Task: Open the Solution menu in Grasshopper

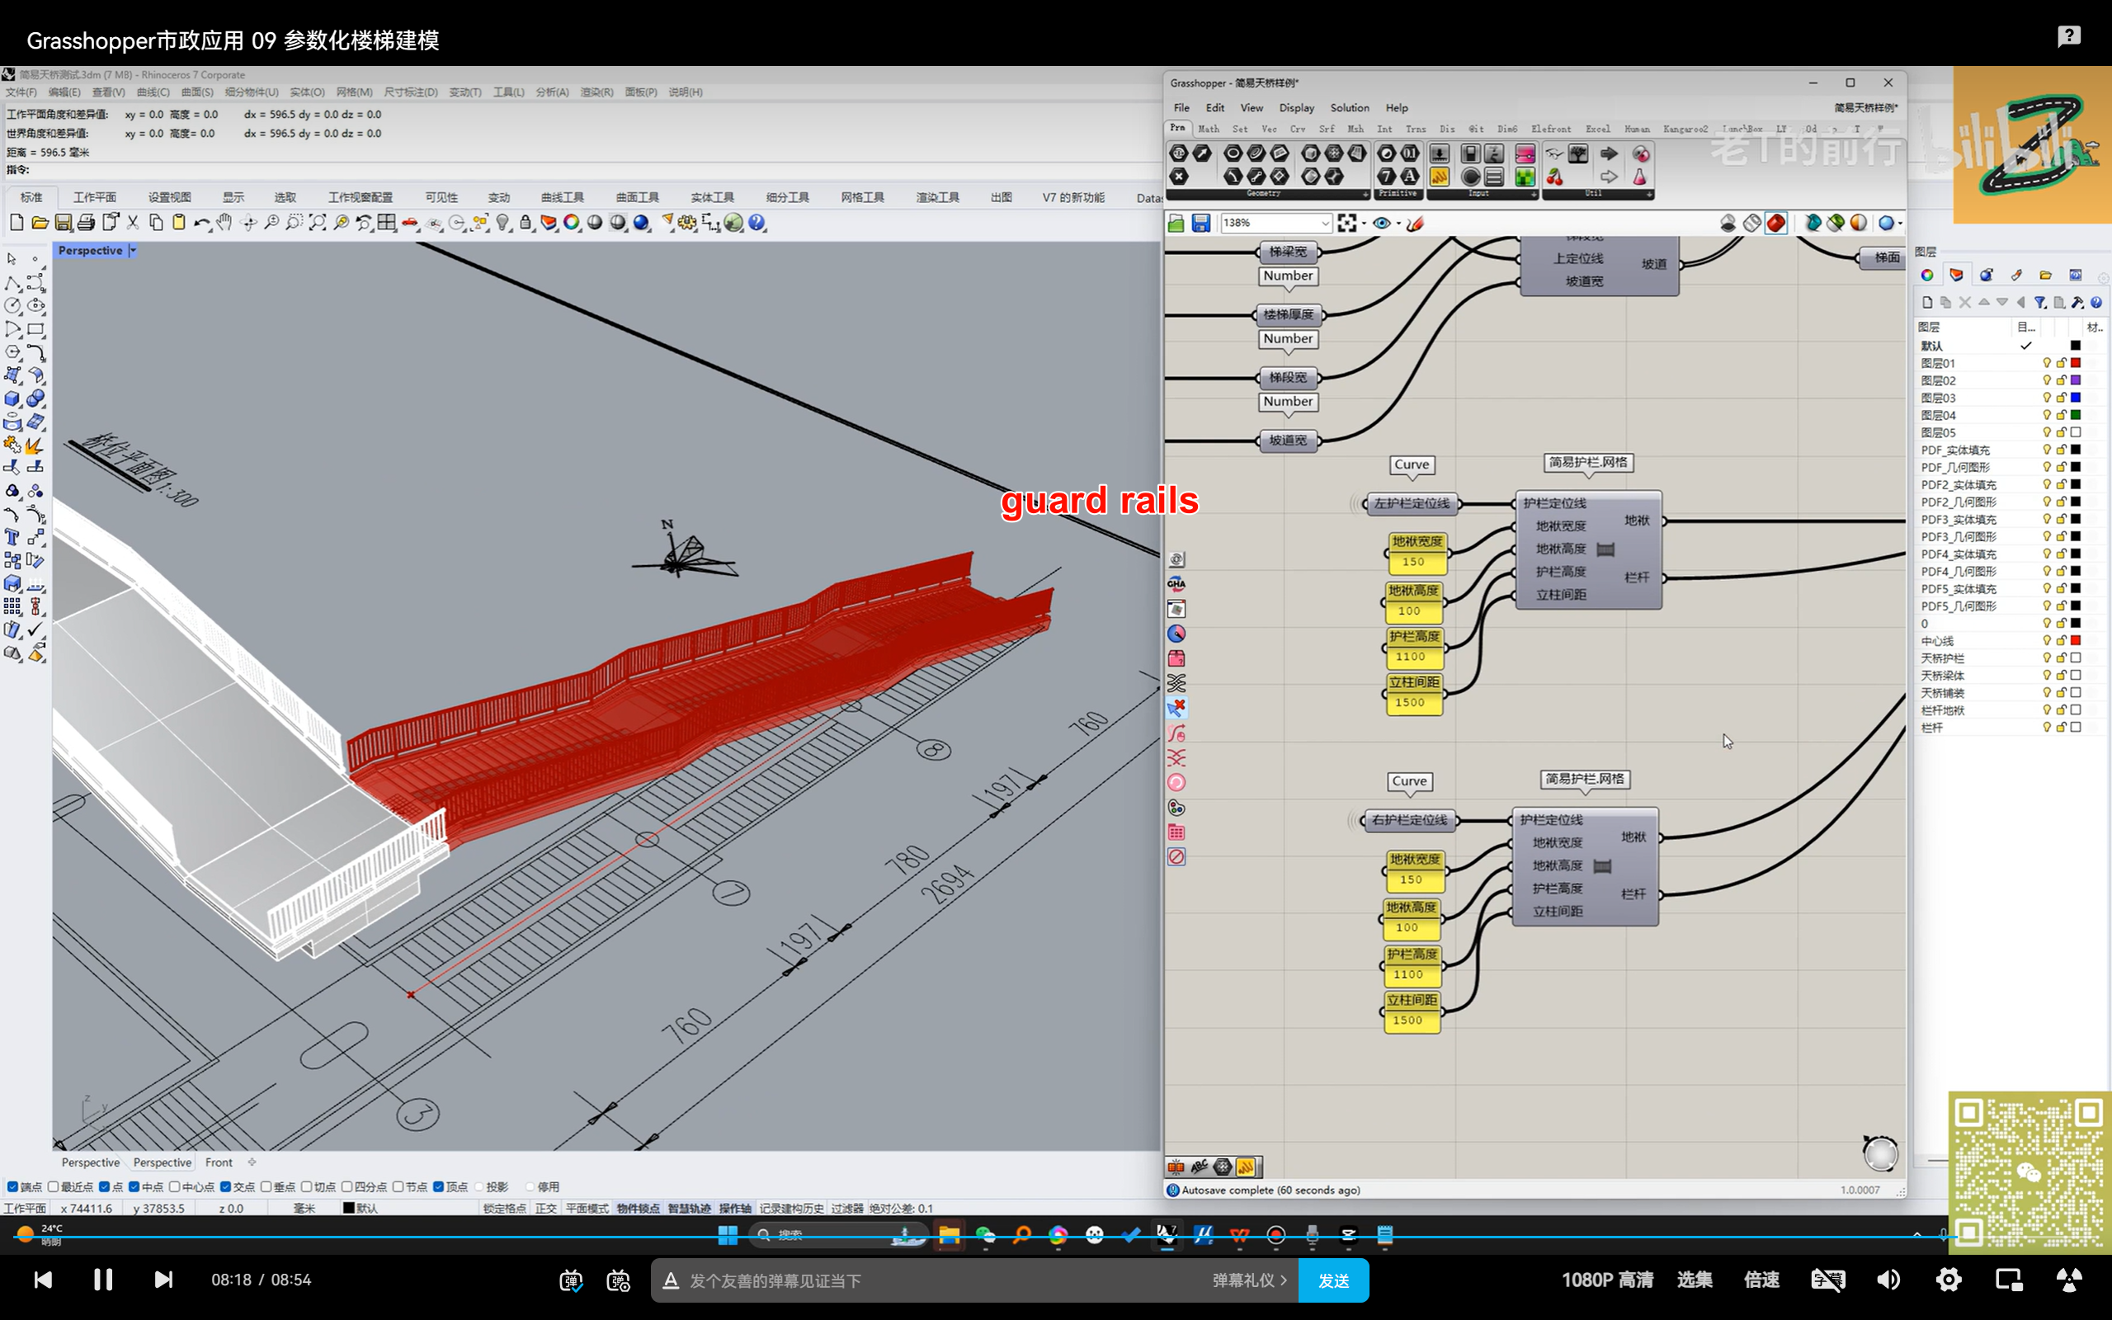Action: (1348, 107)
